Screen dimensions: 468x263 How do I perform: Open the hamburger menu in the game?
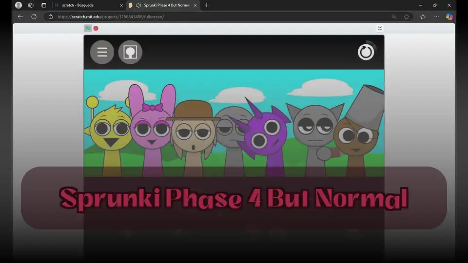[x=102, y=52]
